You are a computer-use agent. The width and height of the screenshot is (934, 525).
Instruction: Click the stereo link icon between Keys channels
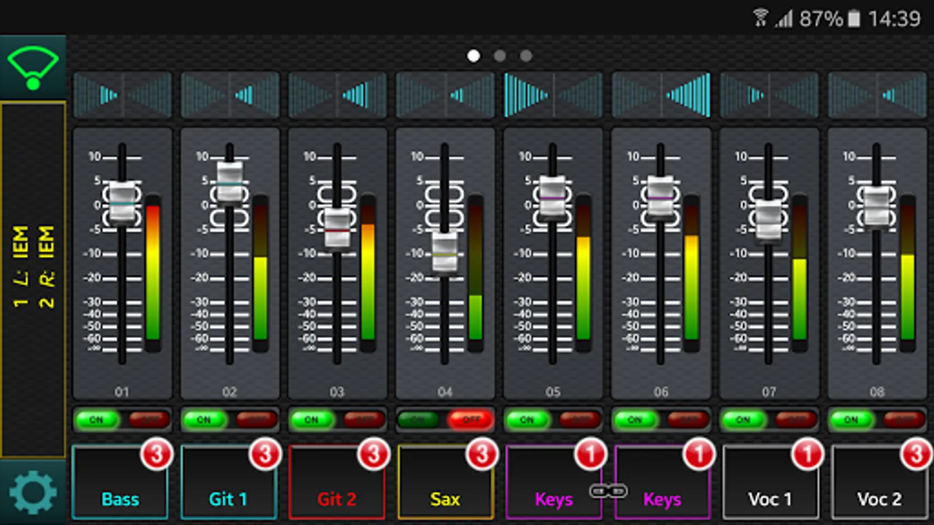(608, 491)
